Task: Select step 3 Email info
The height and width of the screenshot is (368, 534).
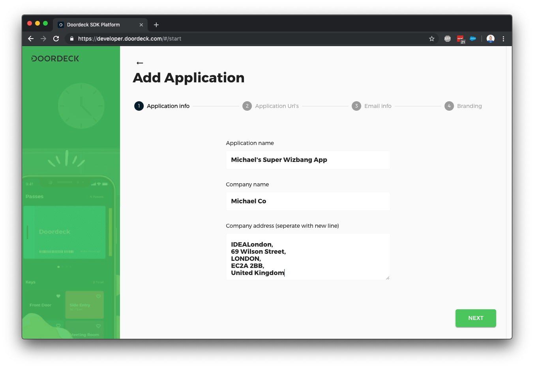Action: tap(356, 106)
